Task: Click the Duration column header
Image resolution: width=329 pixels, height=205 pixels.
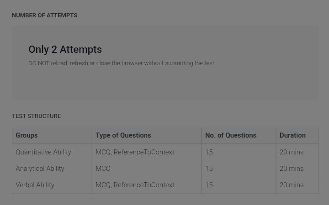Action: pyautogui.click(x=292, y=135)
